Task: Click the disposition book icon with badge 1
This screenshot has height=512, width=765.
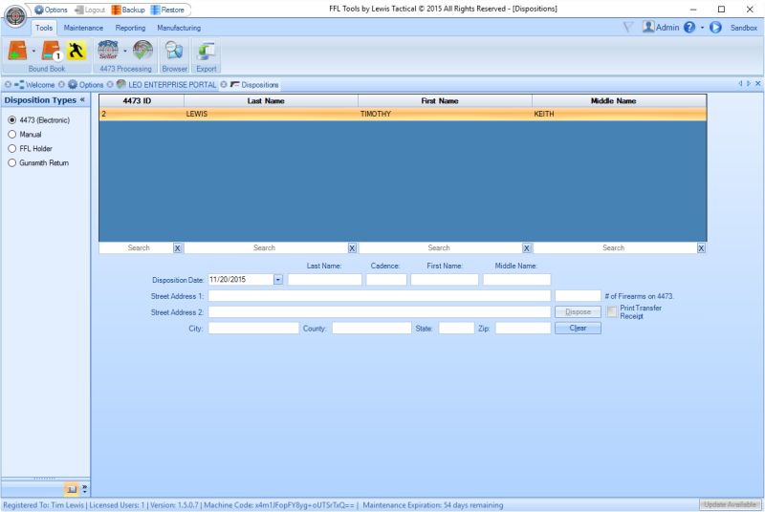Action: click(52, 51)
